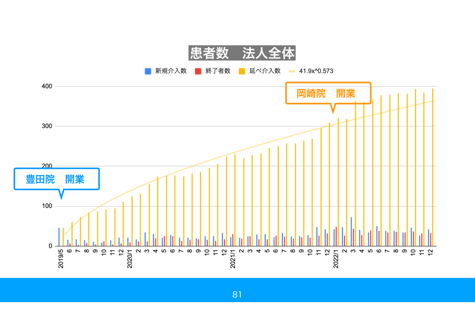Select the 新規介入数 legend text

click(171, 71)
